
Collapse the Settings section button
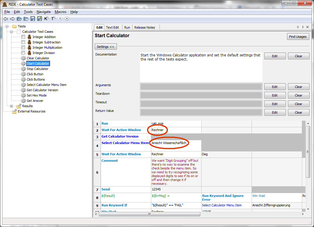coord(106,47)
